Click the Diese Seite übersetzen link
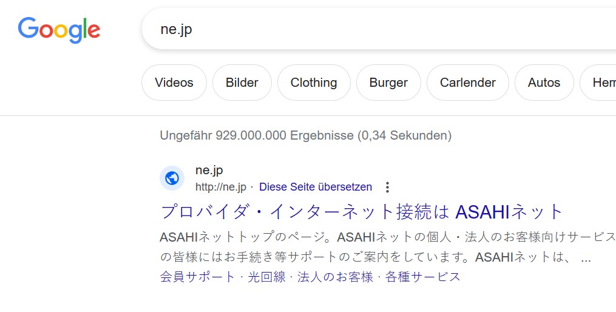Viewport: 616px width, 312px height. coord(316,186)
